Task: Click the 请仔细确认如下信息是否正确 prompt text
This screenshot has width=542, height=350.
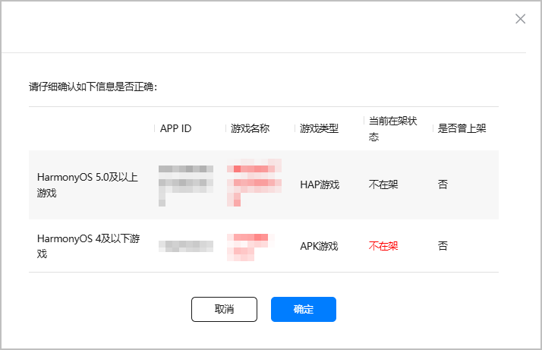Action: point(92,87)
